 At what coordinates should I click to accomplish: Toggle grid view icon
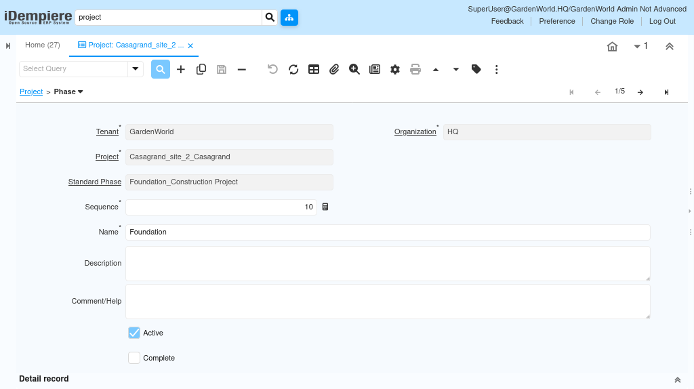click(x=314, y=69)
